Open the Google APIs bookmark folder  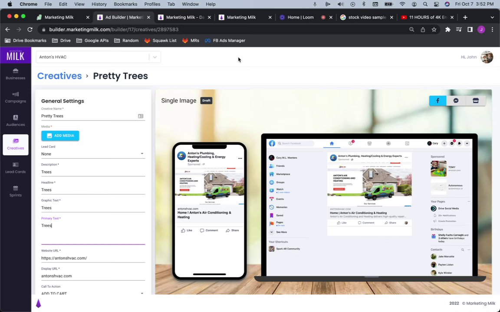tap(92, 40)
